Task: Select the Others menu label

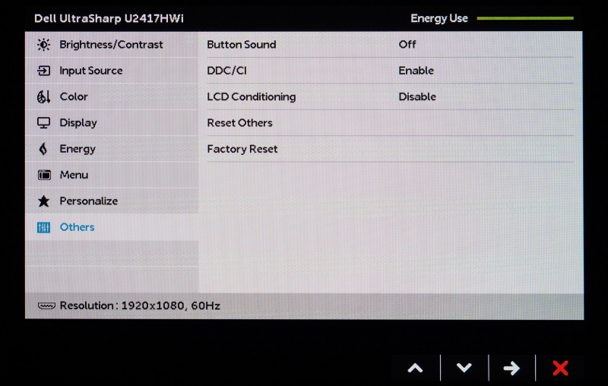Action: [x=77, y=227]
